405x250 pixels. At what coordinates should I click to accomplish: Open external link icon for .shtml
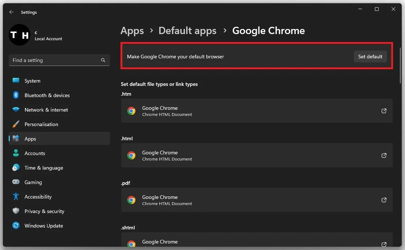pos(384,244)
